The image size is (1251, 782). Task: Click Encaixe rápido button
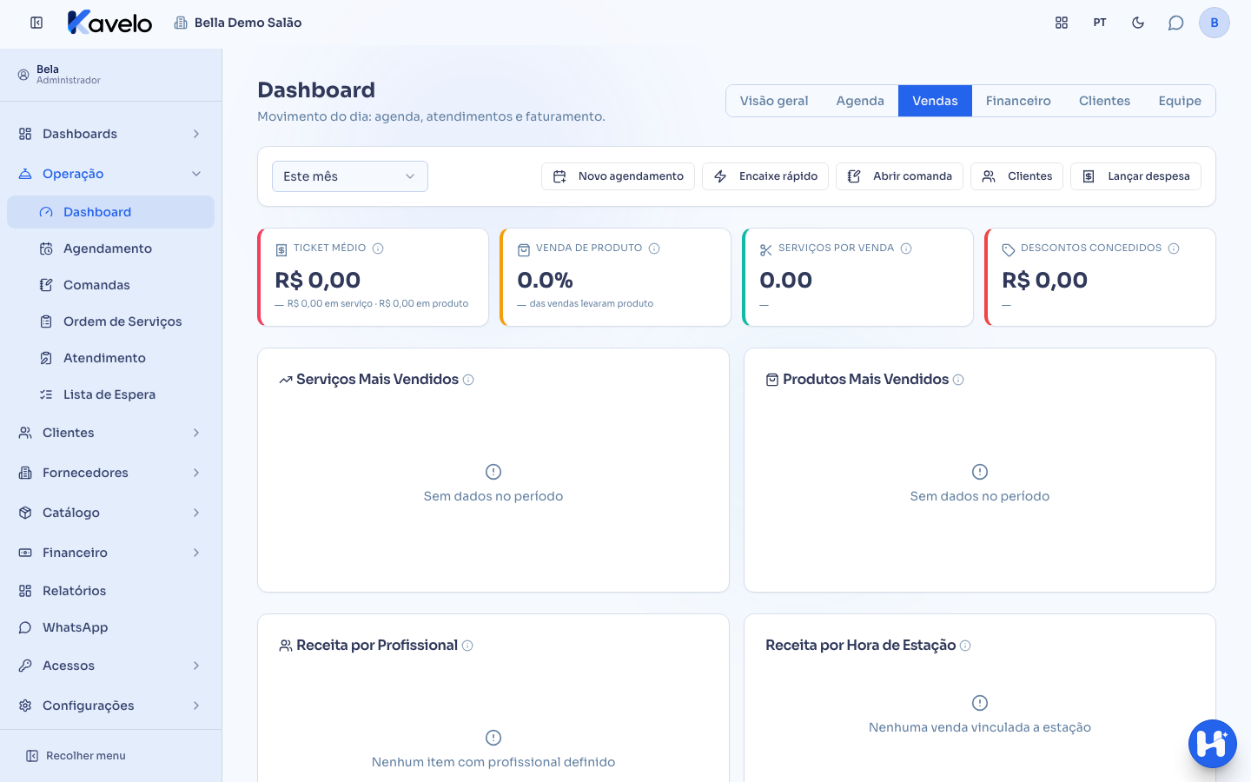(765, 176)
